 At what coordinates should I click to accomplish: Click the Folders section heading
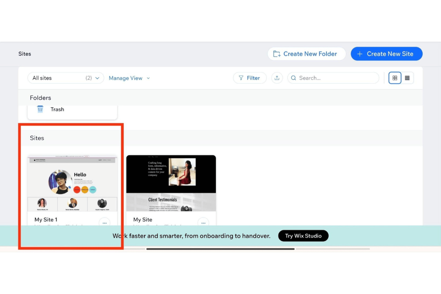pos(40,98)
